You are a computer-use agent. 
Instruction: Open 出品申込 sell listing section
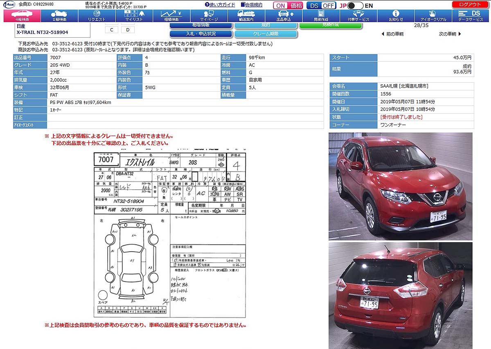click(284, 16)
